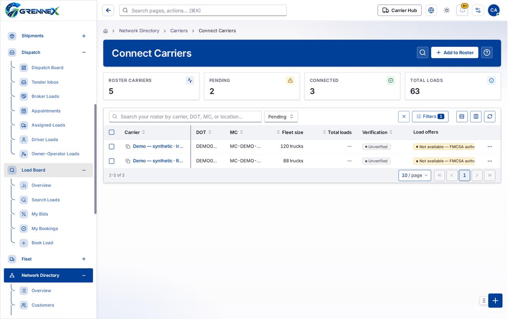The image size is (511, 319).
Task: Copy name icon for the 88 trucks carrier
Action: [x=128, y=161]
